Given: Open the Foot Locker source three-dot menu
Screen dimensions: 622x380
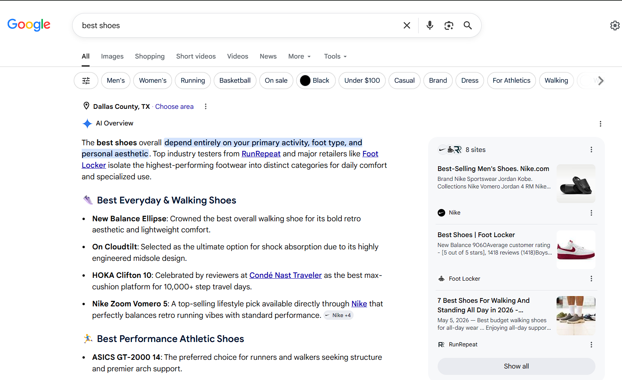Looking at the screenshot, I should click(591, 279).
